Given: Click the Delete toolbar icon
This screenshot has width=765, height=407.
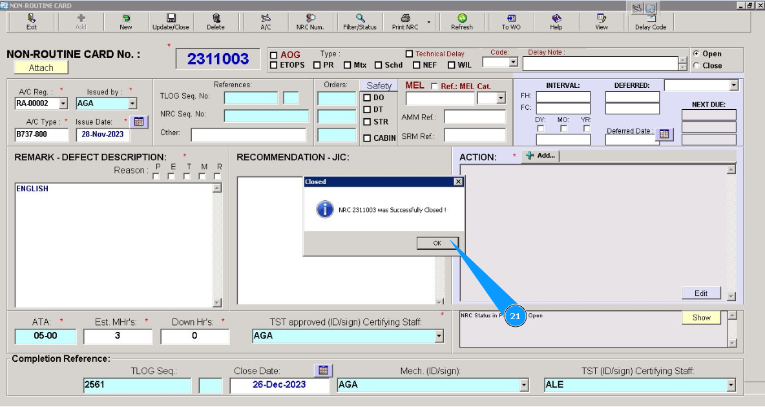Looking at the screenshot, I should 216,22.
